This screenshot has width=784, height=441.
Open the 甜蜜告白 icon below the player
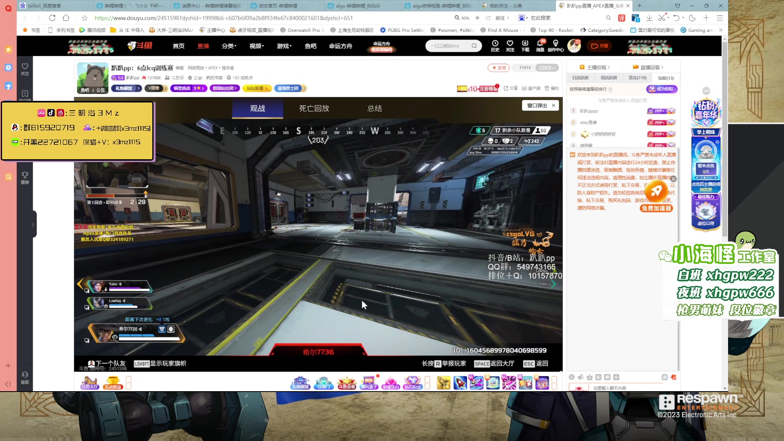tap(391, 383)
